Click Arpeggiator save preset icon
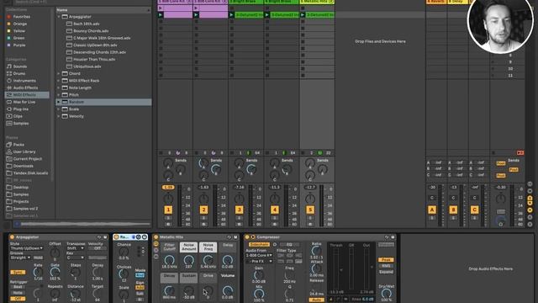Screen dimensions: 538x303 pyautogui.click(x=105, y=237)
